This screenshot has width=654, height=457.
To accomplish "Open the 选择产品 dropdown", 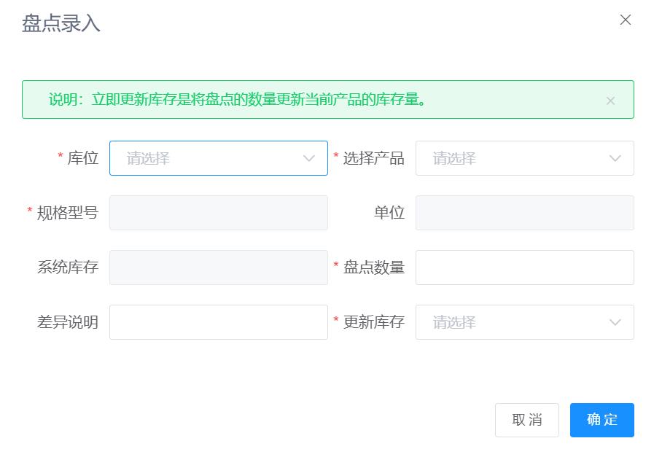I will (525, 158).
